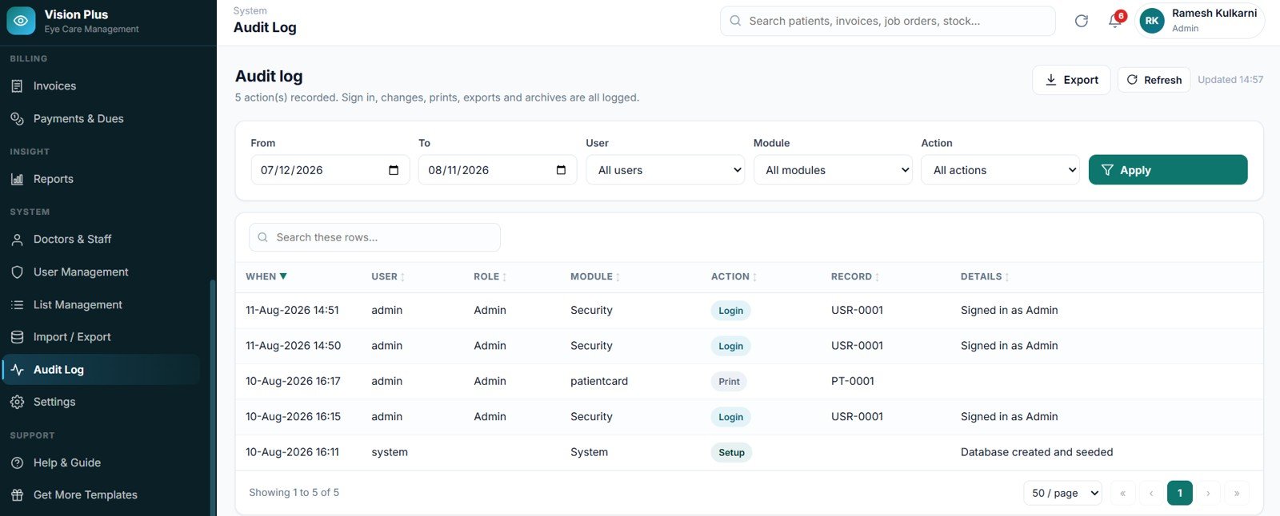Open Help & Guide
The width and height of the screenshot is (1280, 516).
point(101,462)
